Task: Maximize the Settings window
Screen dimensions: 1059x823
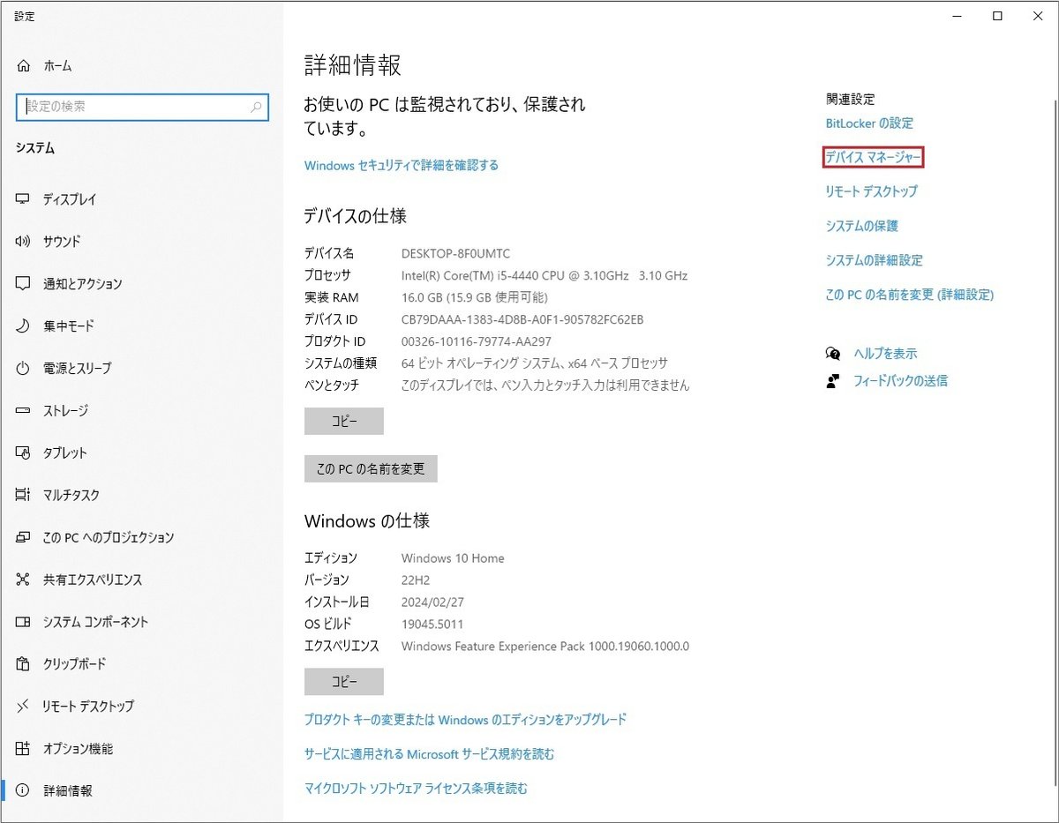Action: pyautogui.click(x=997, y=16)
